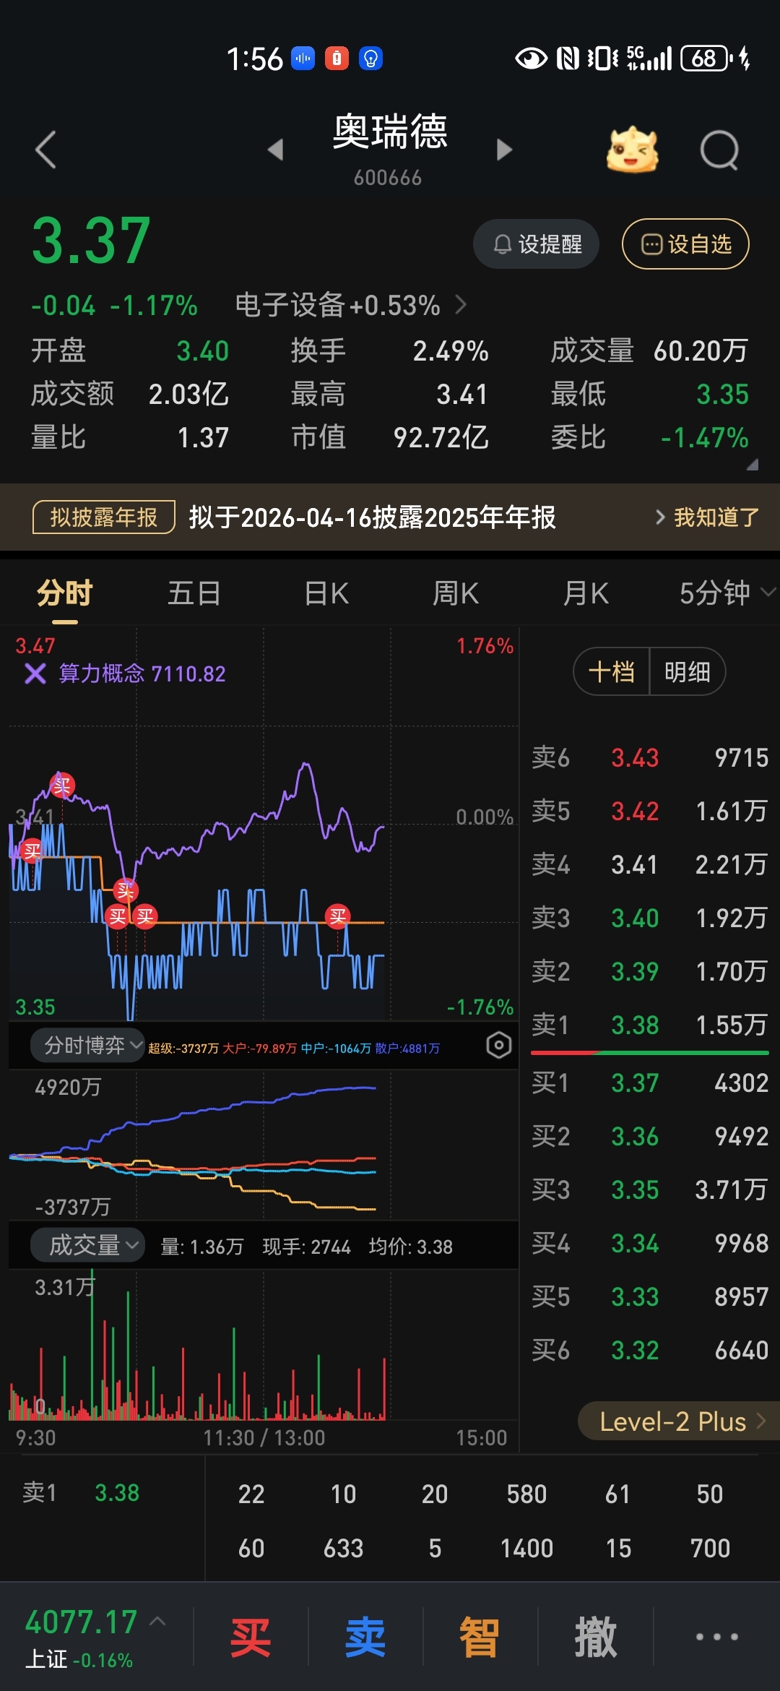Viewport: 780px width, 1691px height.
Task: Switch to next stock with right triangle
Action: 504,150
